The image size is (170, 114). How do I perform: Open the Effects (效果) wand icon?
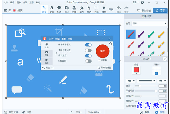coord(141,112)
